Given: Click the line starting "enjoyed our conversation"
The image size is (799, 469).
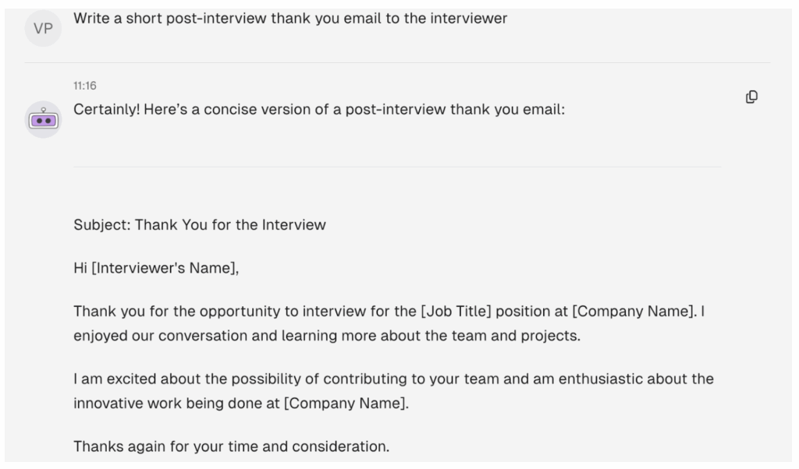Looking at the screenshot, I should (x=327, y=336).
